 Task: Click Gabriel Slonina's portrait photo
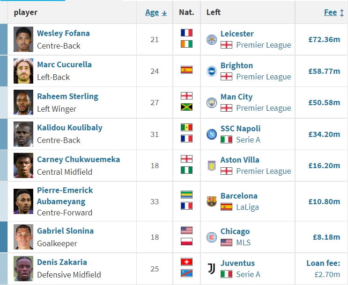tap(23, 237)
